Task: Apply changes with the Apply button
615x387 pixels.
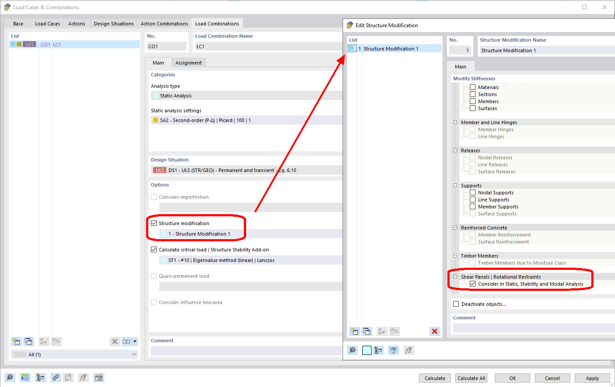Action: tap(592, 378)
